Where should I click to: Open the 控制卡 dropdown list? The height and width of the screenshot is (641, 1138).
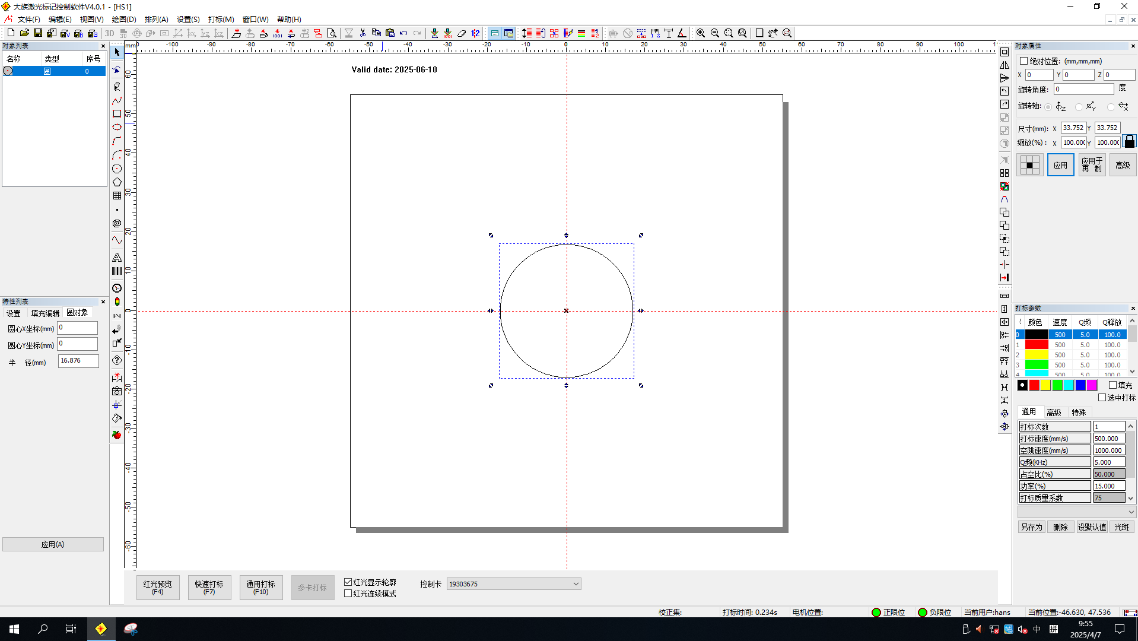[x=575, y=584]
